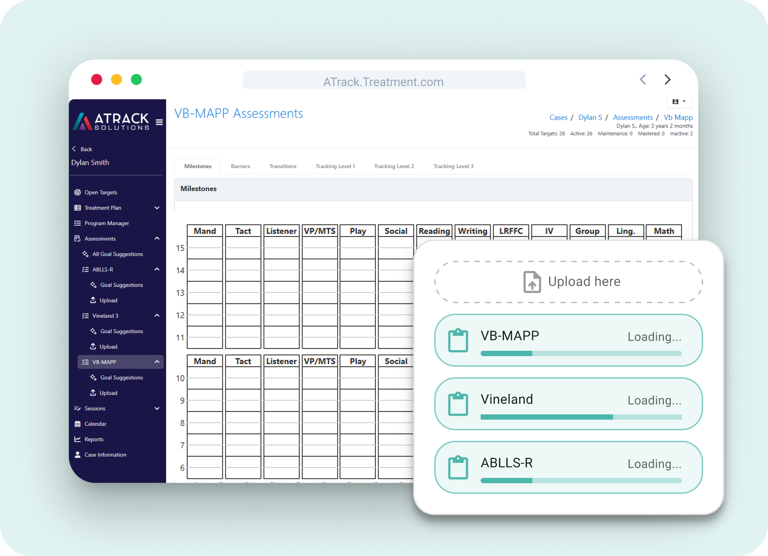The height and width of the screenshot is (556, 768).
Task: Click the Dylan S breadcrumb link
Action: [x=590, y=117]
